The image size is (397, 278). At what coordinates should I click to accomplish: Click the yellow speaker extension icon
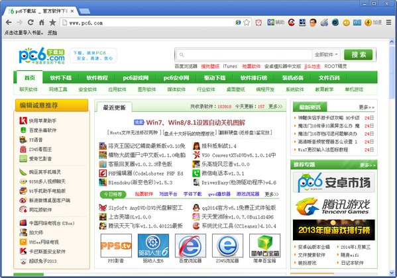click(x=346, y=23)
